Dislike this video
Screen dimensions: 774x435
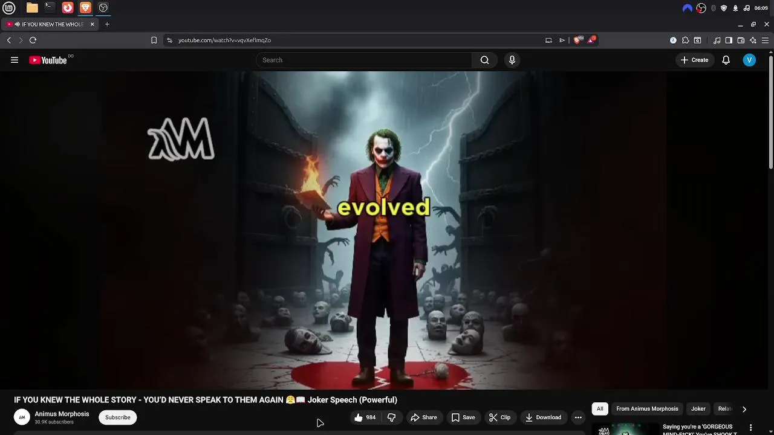(x=391, y=417)
